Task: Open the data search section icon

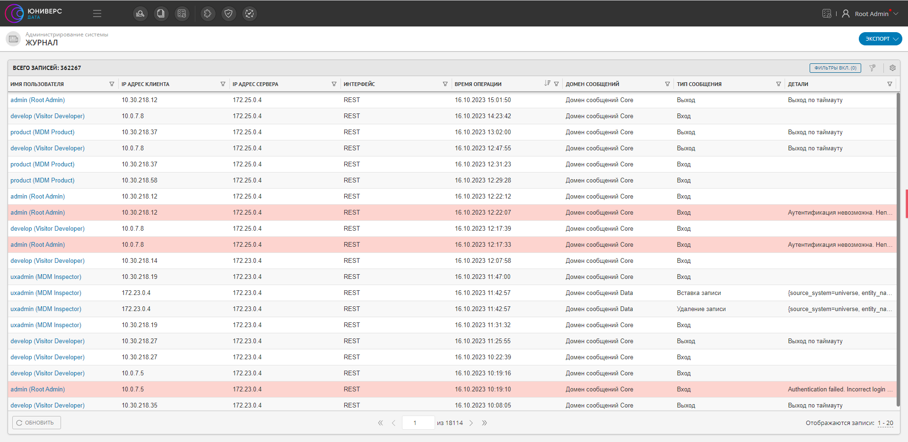Action: [140, 14]
